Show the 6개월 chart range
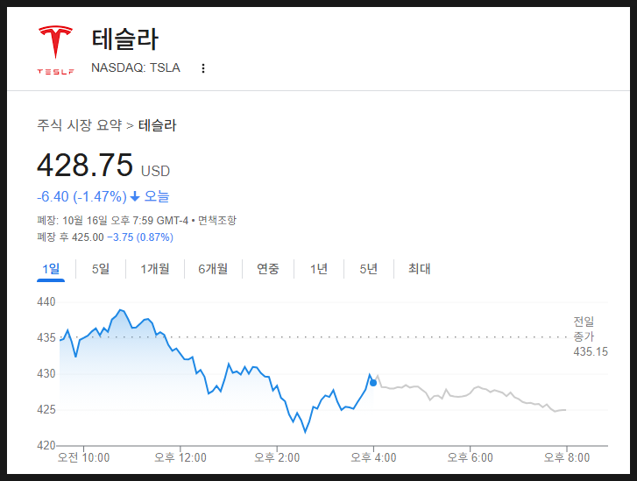637x481 pixels. pos(213,269)
